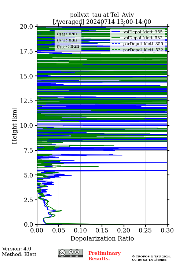Click the 10.0 height tick label

[26, 125]
